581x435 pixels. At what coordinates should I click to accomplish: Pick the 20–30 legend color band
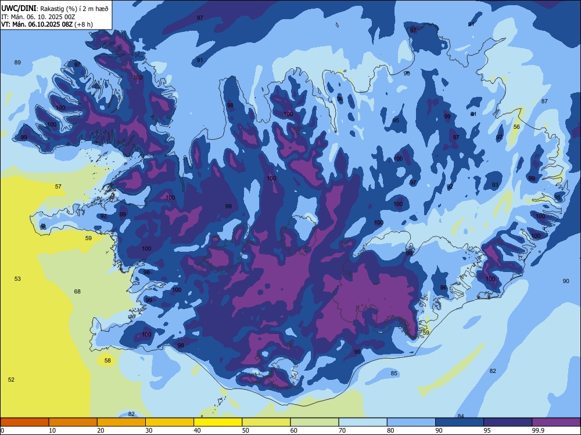(x=121, y=422)
